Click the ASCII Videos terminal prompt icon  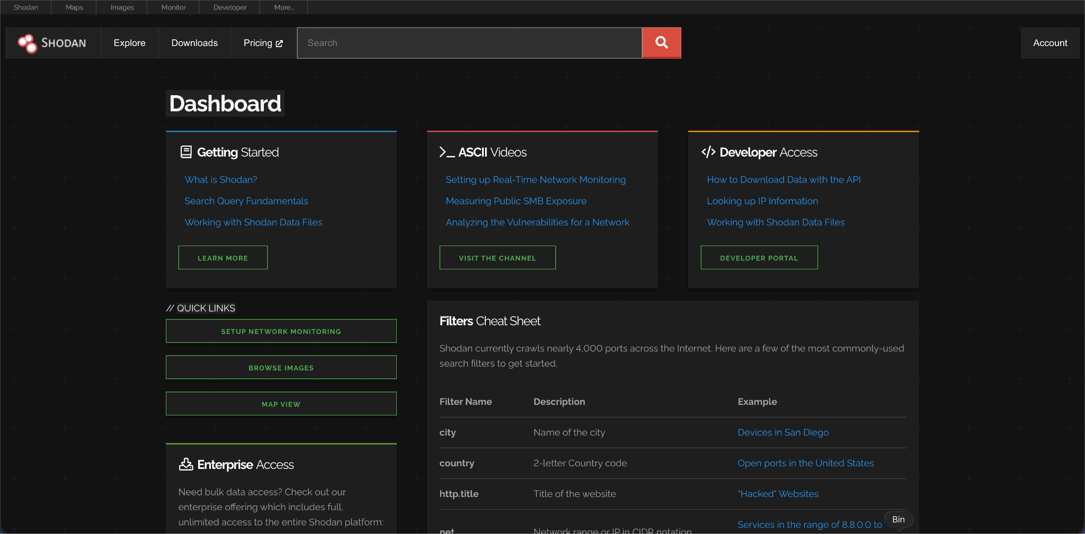coord(447,152)
